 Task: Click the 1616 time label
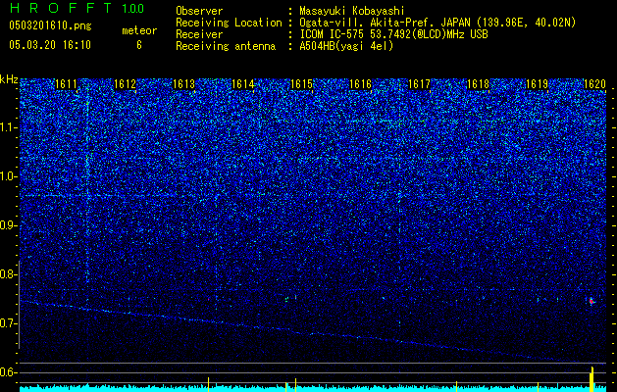[x=360, y=84]
